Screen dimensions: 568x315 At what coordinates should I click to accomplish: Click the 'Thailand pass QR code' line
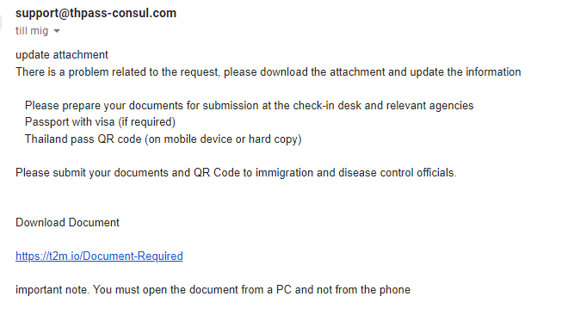click(x=163, y=139)
